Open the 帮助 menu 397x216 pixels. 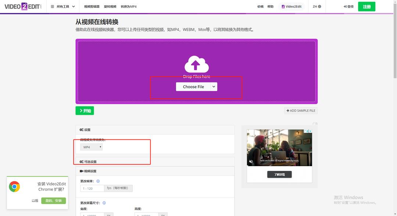point(270,6)
